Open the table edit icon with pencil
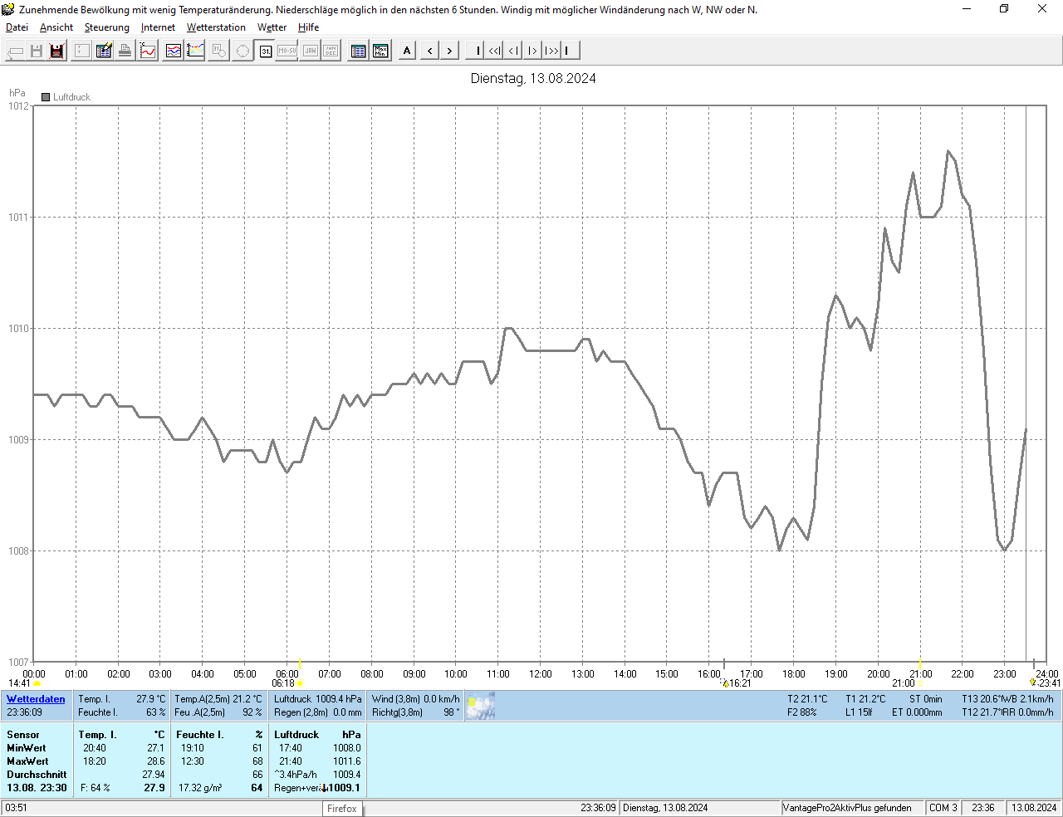The image size is (1063, 817). (x=104, y=51)
